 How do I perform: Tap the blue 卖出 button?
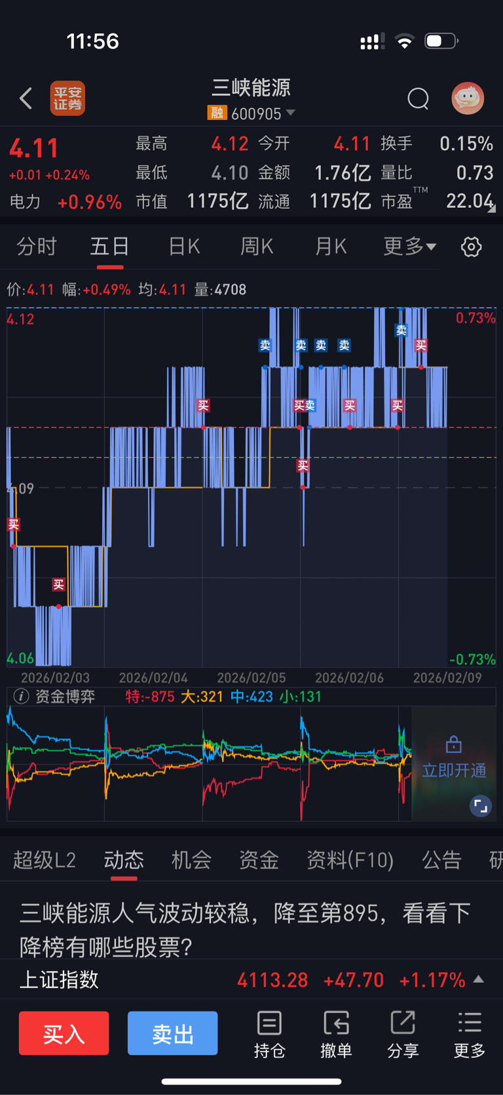pos(172,1033)
